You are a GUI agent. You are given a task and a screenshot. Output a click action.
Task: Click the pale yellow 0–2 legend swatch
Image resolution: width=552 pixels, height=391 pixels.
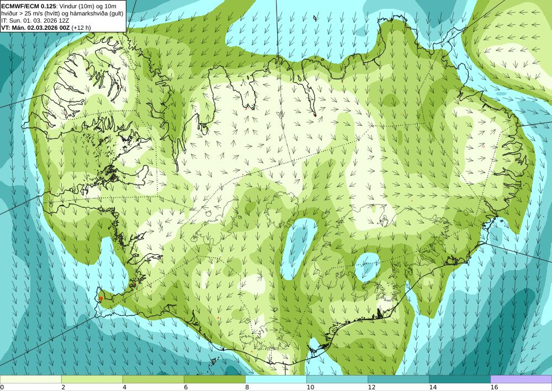(x=30, y=379)
